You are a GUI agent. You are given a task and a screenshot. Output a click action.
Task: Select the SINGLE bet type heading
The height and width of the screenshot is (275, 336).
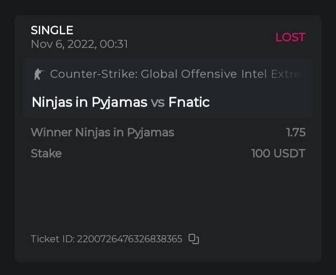click(52, 30)
